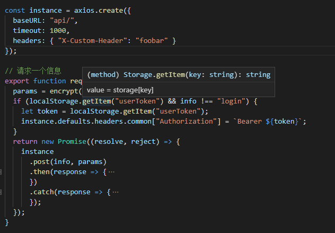Click the tooltip description 'value = storage[key]'
335x233 pixels.
120,90
